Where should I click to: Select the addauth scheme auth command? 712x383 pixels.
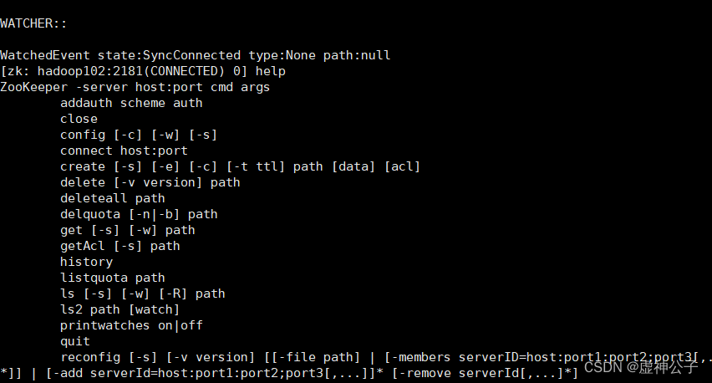click(x=131, y=103)
